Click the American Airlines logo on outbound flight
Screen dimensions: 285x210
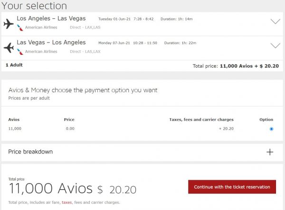point(20,27)
